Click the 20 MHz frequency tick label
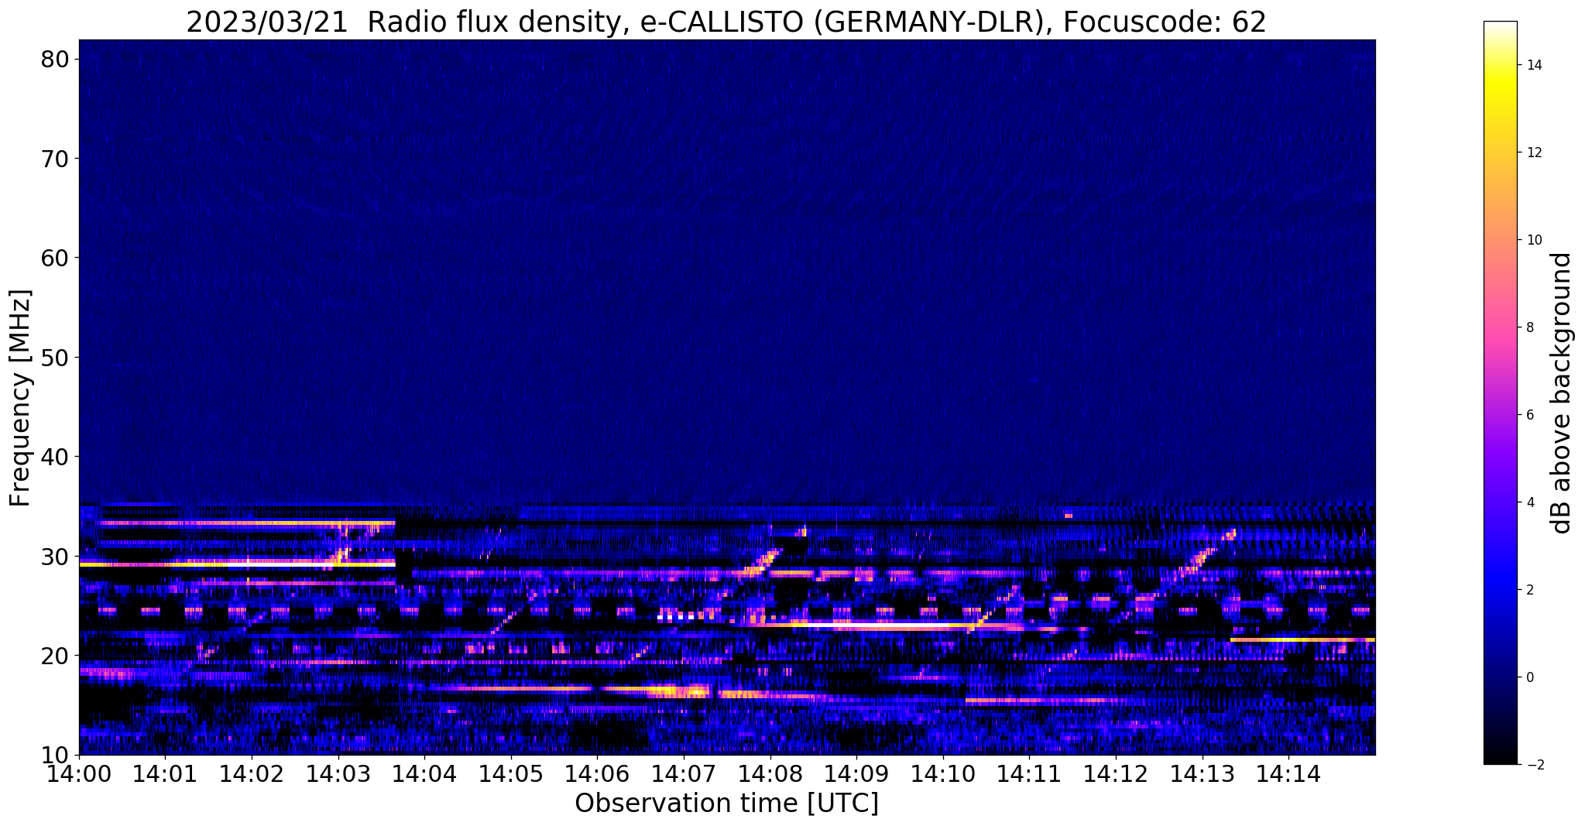This screenshot has height=826, width=1585. click(54, 656)
